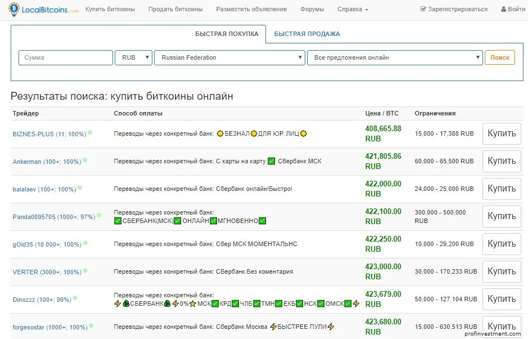528x339 pixels.
Task: Click 'Купить' button for Panda0895705 offer
Action: (502, 217)
